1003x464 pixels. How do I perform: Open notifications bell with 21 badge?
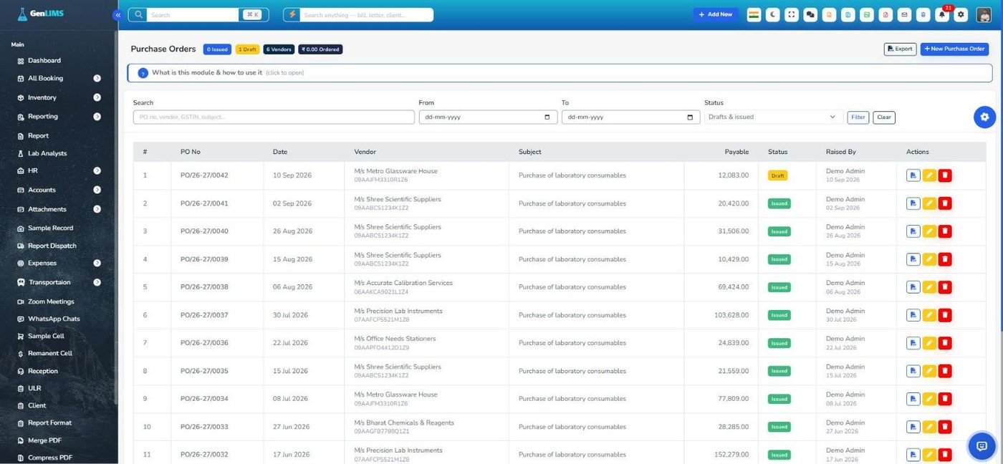[942, 14]
